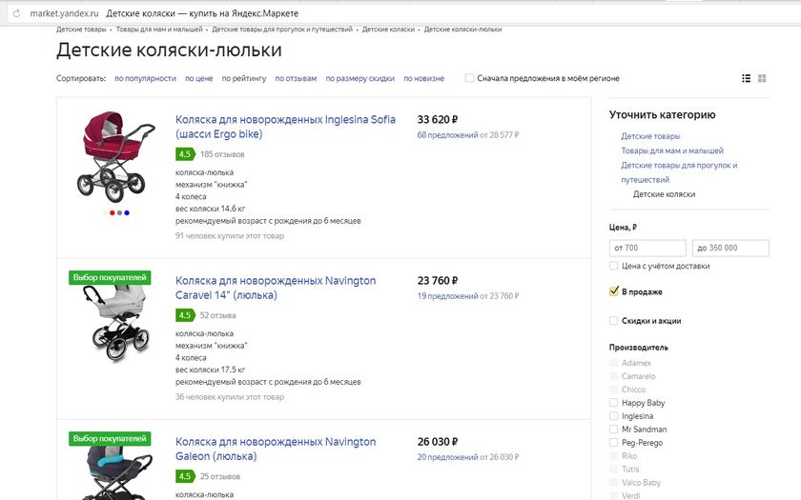Uncheck the 'В продаже' checkbox
801x500 pixels.
pyautogui.click(x=613, y=291)
